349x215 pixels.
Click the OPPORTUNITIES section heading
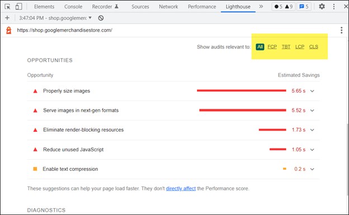[x=50, y=60]
